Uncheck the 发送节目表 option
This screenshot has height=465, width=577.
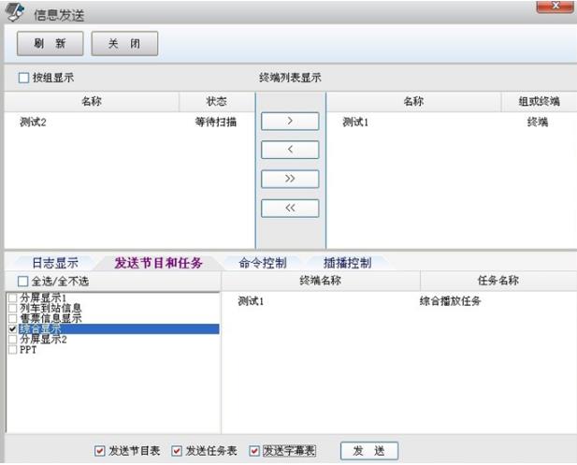100,451
